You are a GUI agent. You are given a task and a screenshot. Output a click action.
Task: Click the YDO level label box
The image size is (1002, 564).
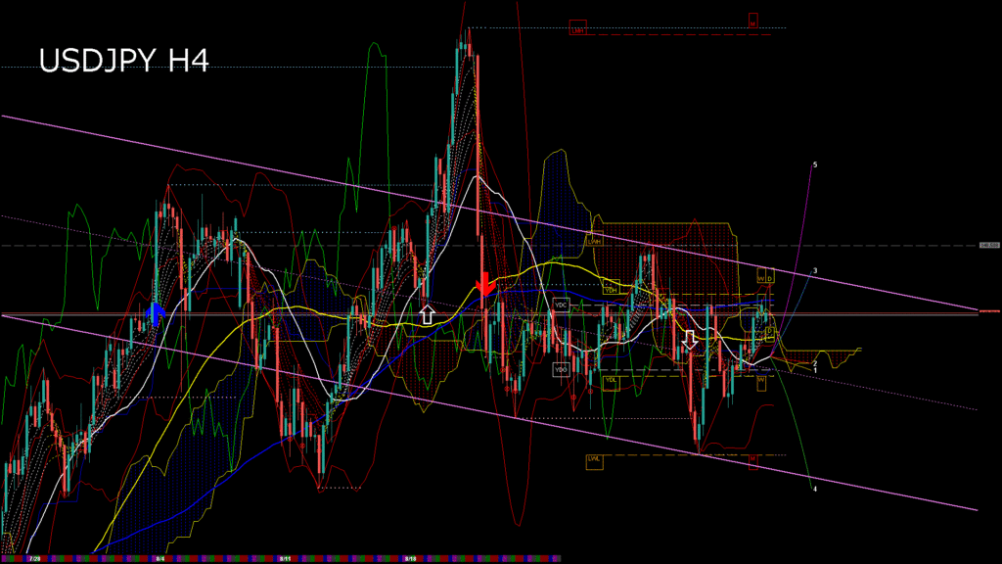tap(561, 369)
